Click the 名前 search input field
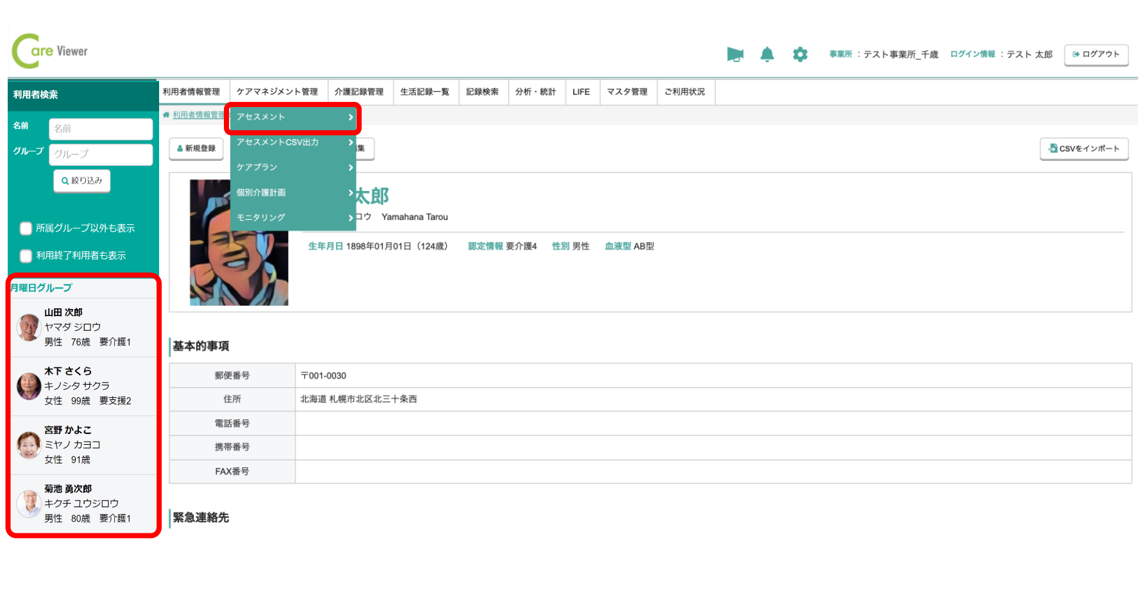1142x600 pixels. tap(101, 129)
